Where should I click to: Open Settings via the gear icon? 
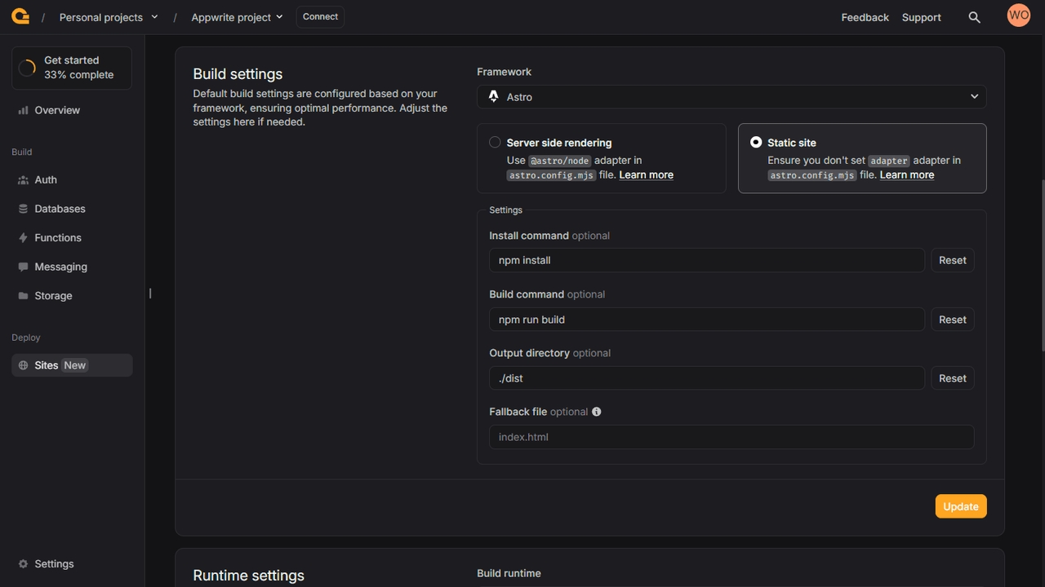(x=24, y=564)
